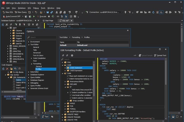Close the Options dialog

pos(128,31)
